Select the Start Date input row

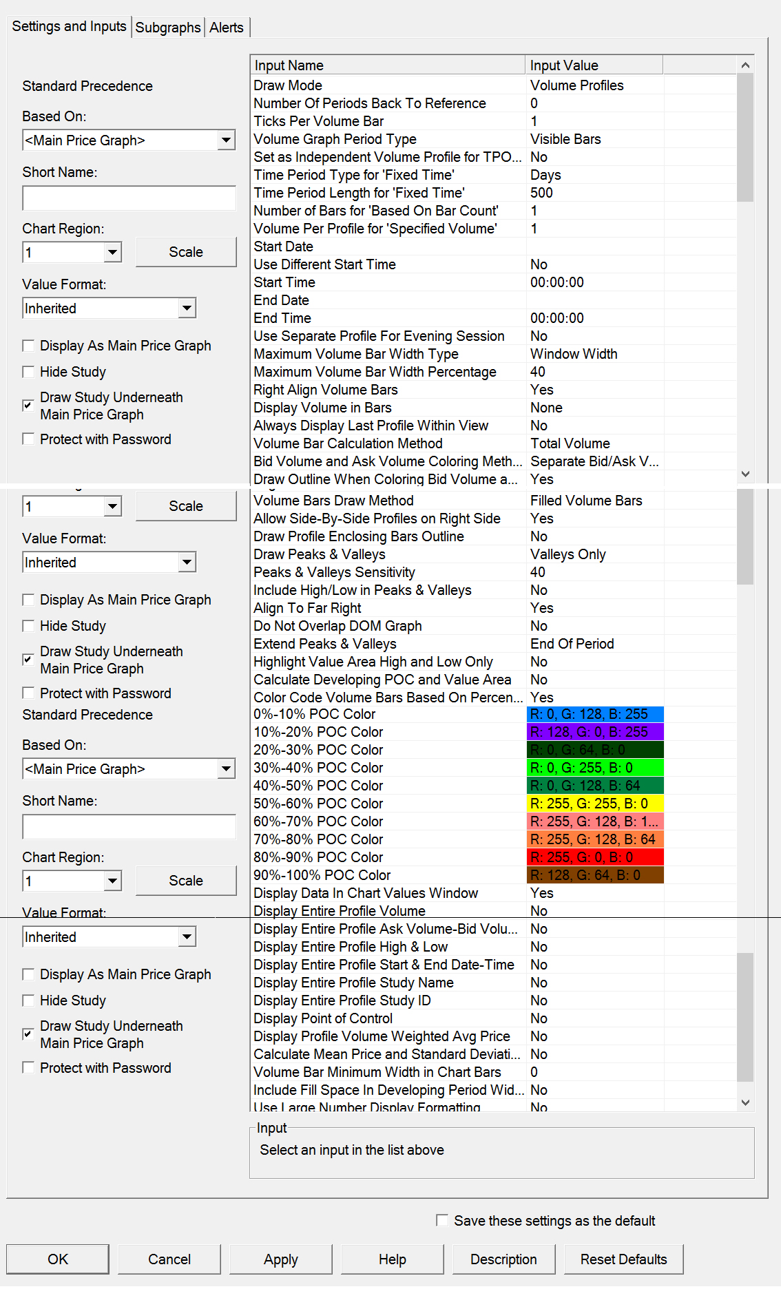pos(493,247)
